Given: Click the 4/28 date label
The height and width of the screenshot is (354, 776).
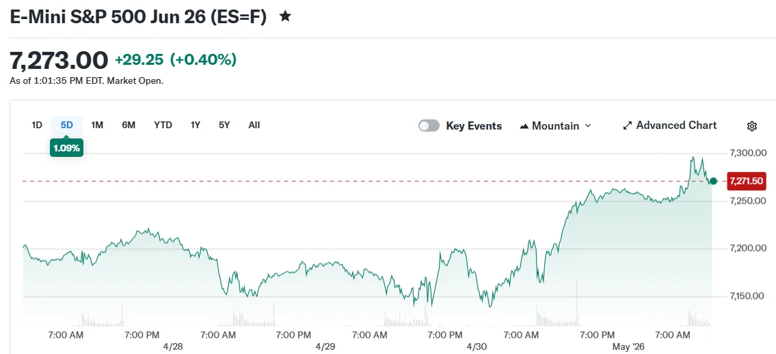Looking at the screenshot, I should click(173, 346).
